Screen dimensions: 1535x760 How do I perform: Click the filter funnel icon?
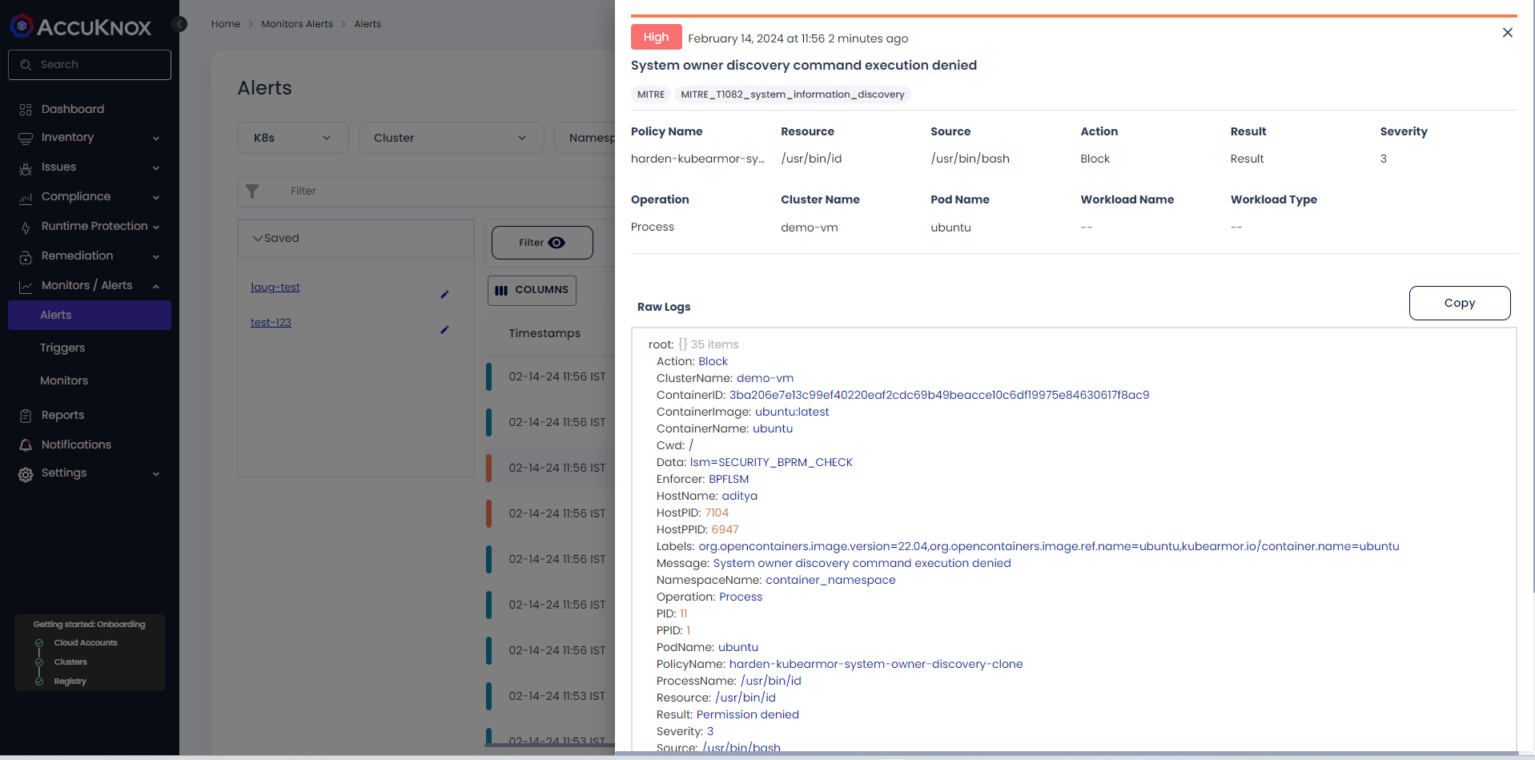(253, 191)
